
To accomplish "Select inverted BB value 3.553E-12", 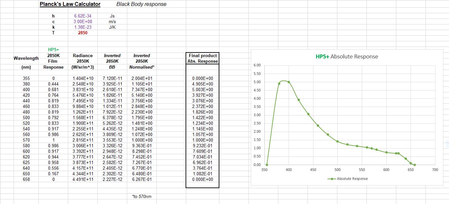I will coord(112,140).
